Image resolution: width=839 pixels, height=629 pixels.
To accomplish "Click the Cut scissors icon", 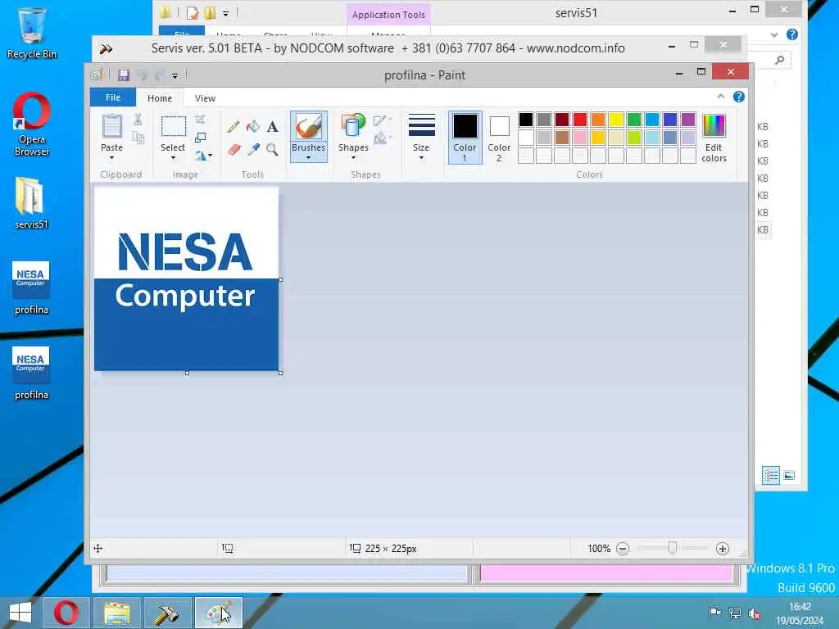I will 138,120.
